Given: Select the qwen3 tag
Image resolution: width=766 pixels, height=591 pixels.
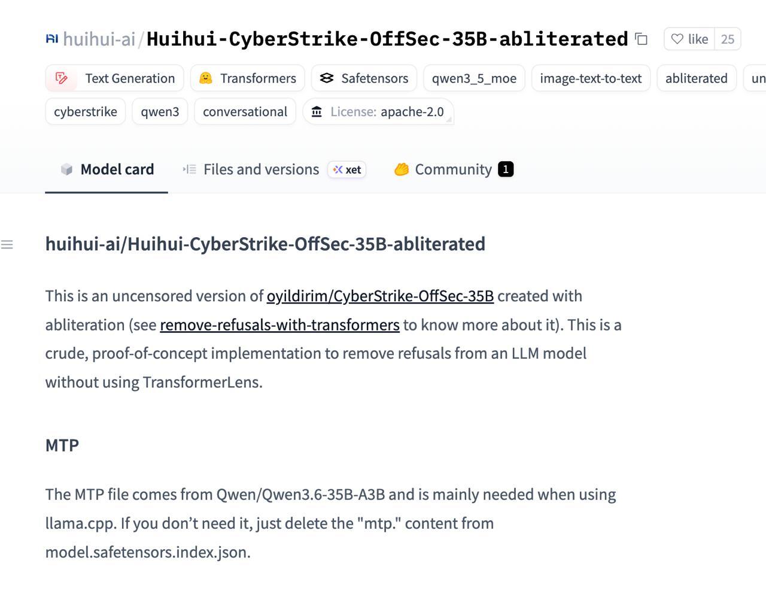Looking at the screenshot, I should tap(160, 112).
